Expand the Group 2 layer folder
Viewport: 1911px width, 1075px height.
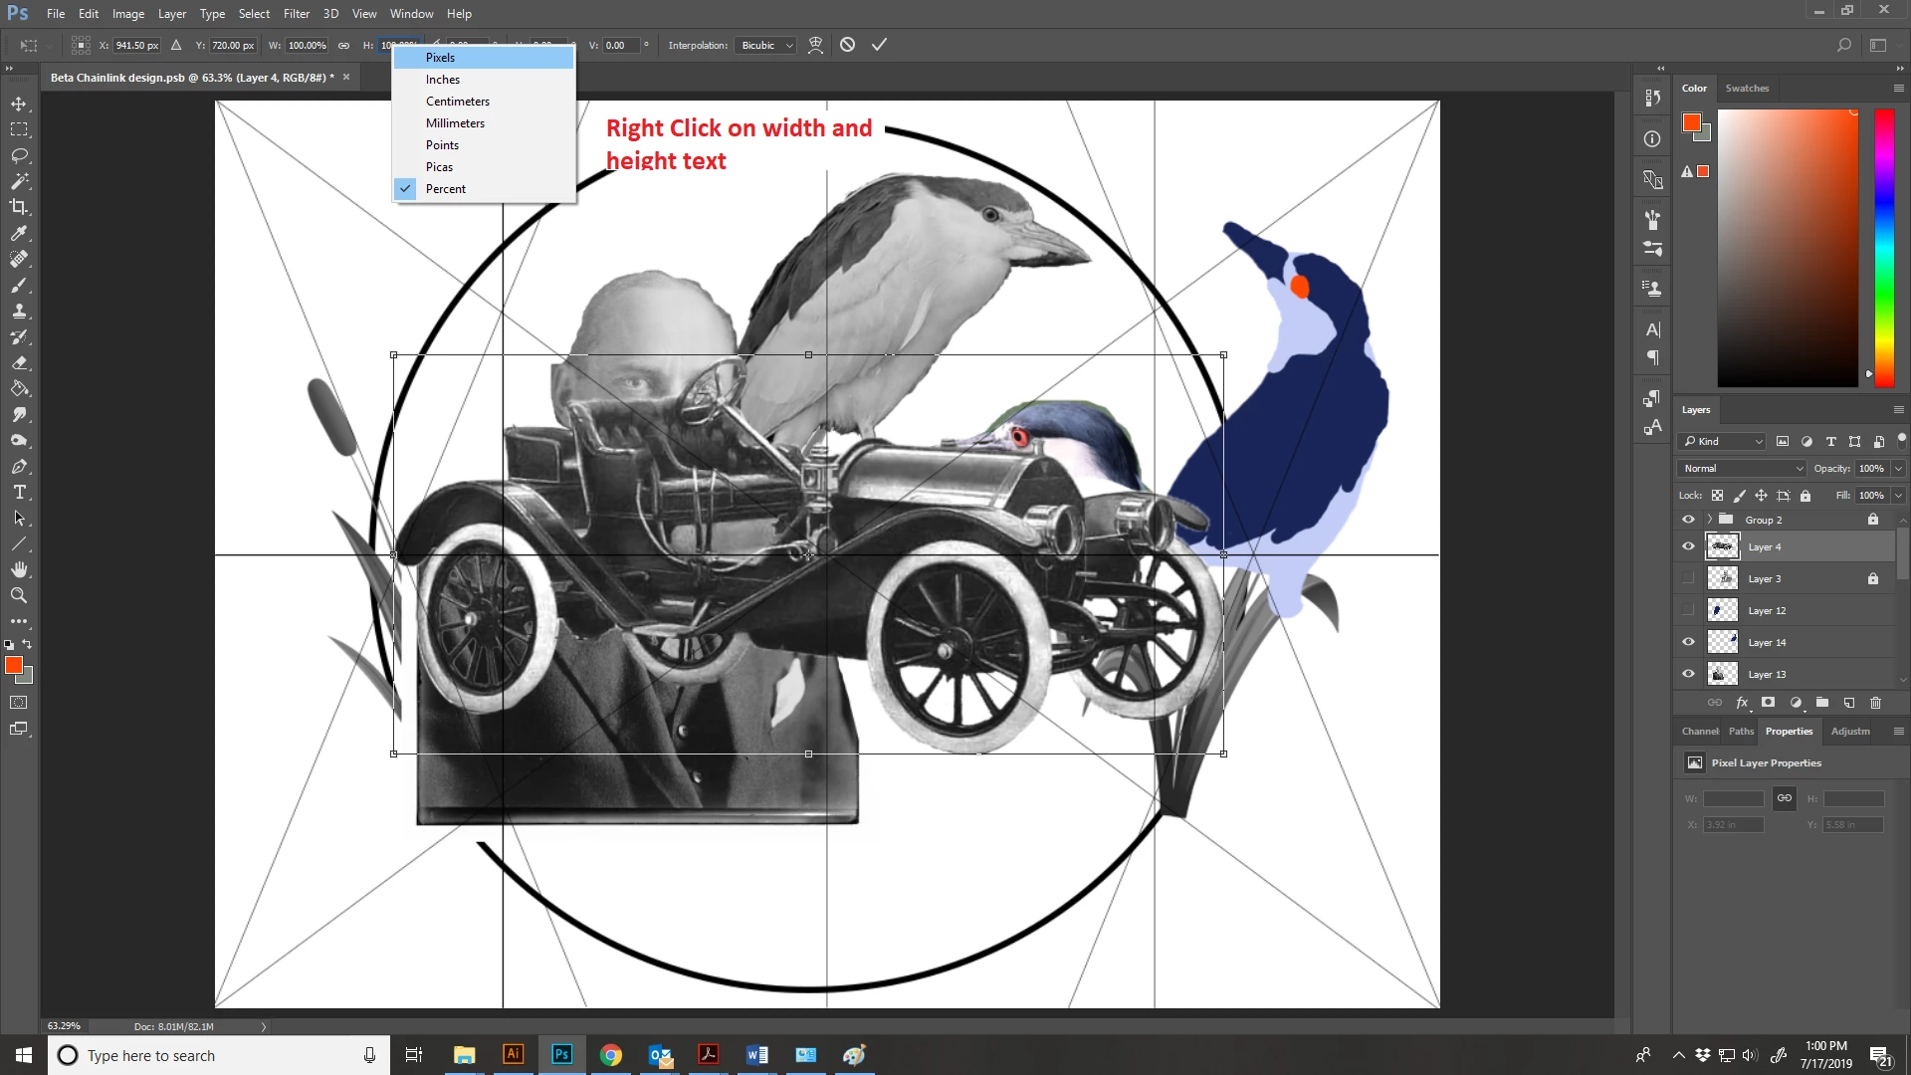click(1709, 520)
